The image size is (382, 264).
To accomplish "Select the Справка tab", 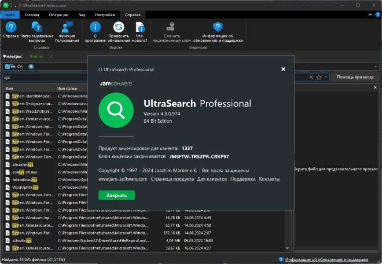I will (133, 15).
